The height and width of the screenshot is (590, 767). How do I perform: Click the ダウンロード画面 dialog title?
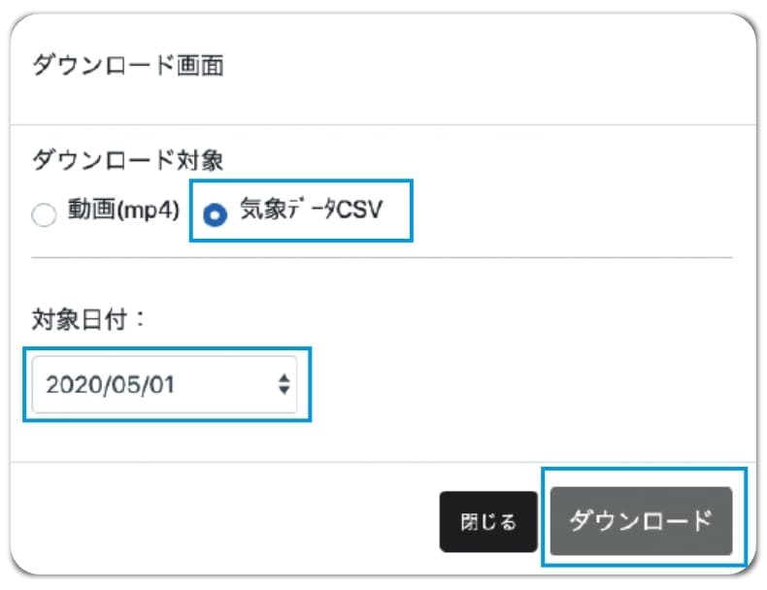[x=128, y=65]
